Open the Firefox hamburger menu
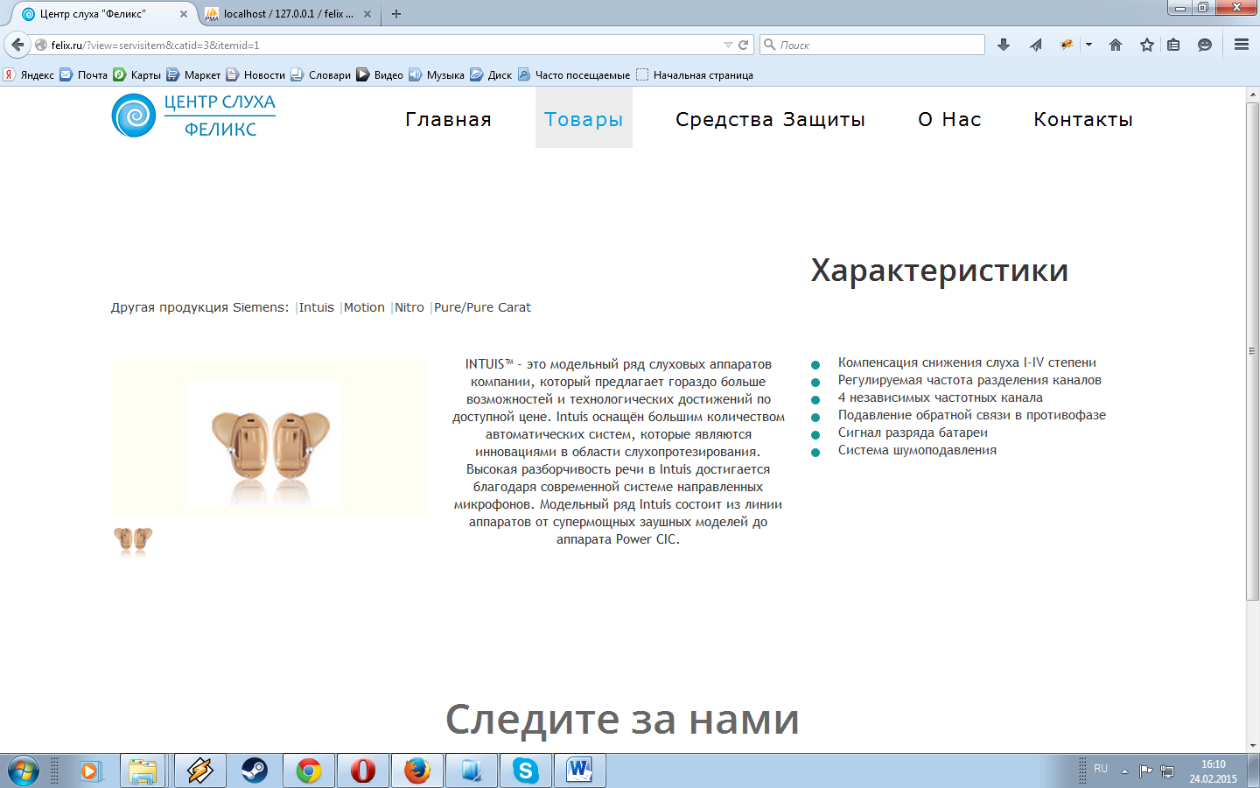 [1241, 45]
